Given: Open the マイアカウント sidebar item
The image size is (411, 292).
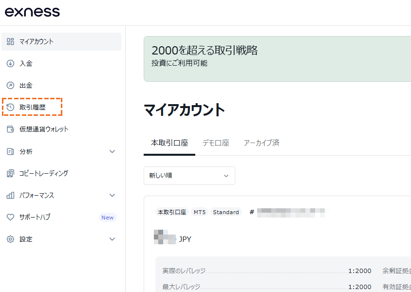Looking at the screenshot, I should click(61, 41).
